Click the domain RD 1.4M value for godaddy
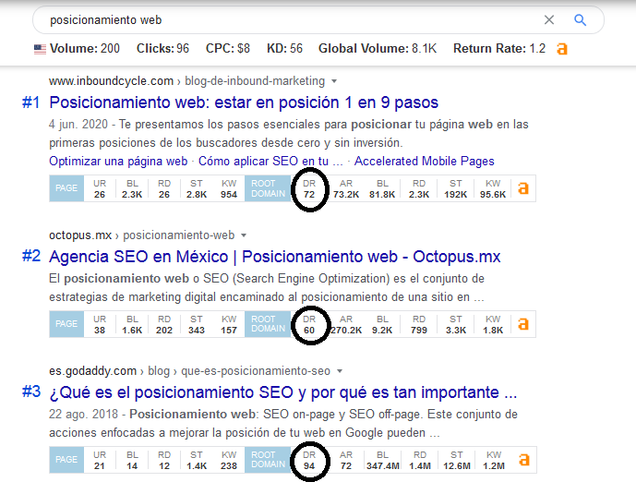The image size is (636, 494). click(x=420, y=466)
